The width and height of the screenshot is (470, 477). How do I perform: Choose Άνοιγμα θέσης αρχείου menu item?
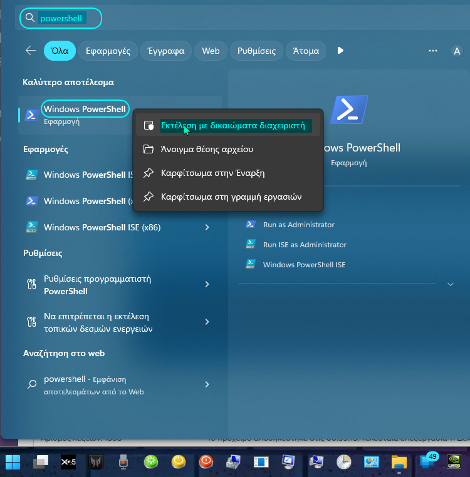(x=228, y=149)
